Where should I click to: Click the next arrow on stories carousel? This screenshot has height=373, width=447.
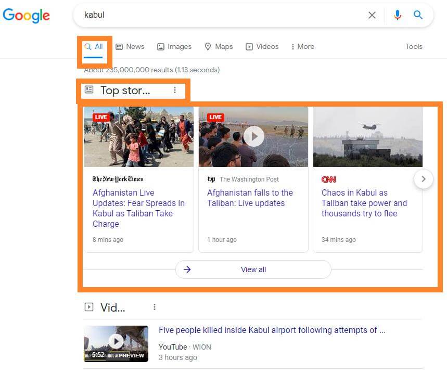tap(424, 179)
